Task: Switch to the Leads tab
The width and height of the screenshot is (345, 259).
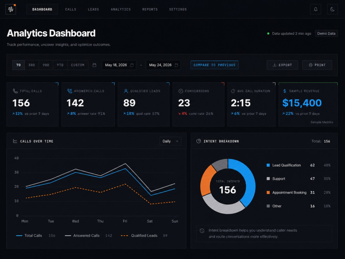Action: point(93,9)
